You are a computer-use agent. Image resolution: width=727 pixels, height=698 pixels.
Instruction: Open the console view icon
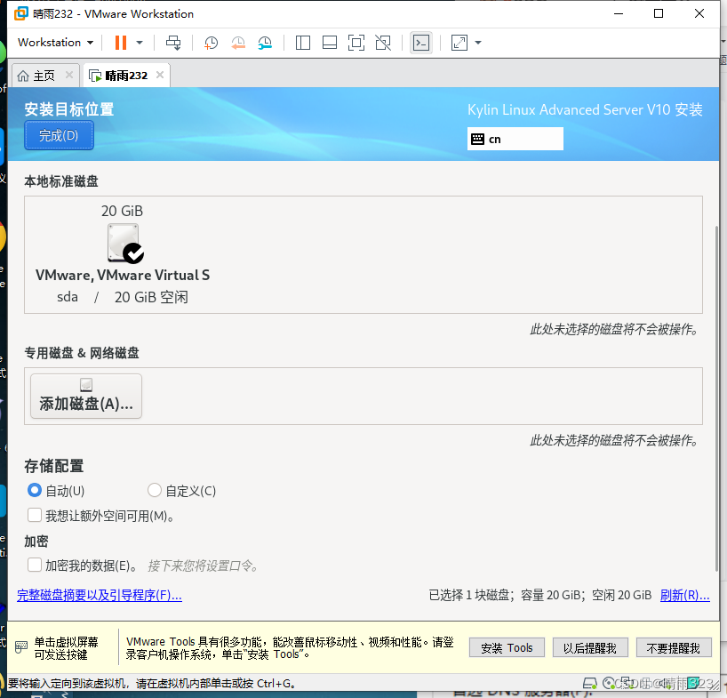[421, 43]
